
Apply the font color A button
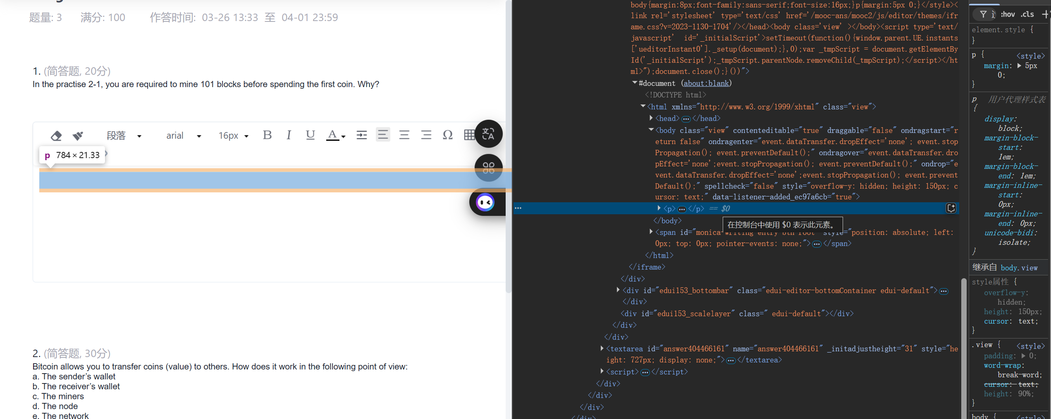point(332,135)
